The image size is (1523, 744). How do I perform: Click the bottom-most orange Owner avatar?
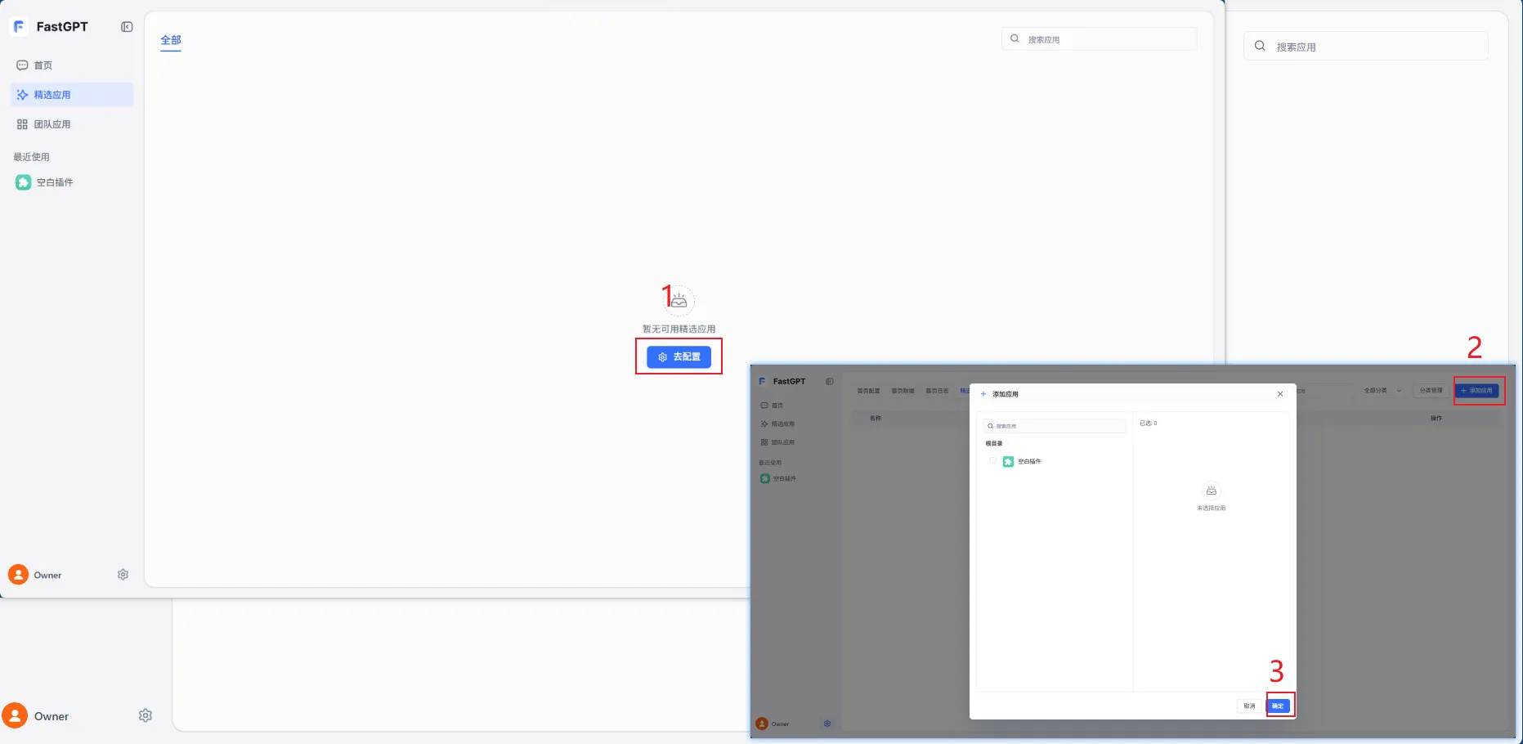click(x=15, y=715)
